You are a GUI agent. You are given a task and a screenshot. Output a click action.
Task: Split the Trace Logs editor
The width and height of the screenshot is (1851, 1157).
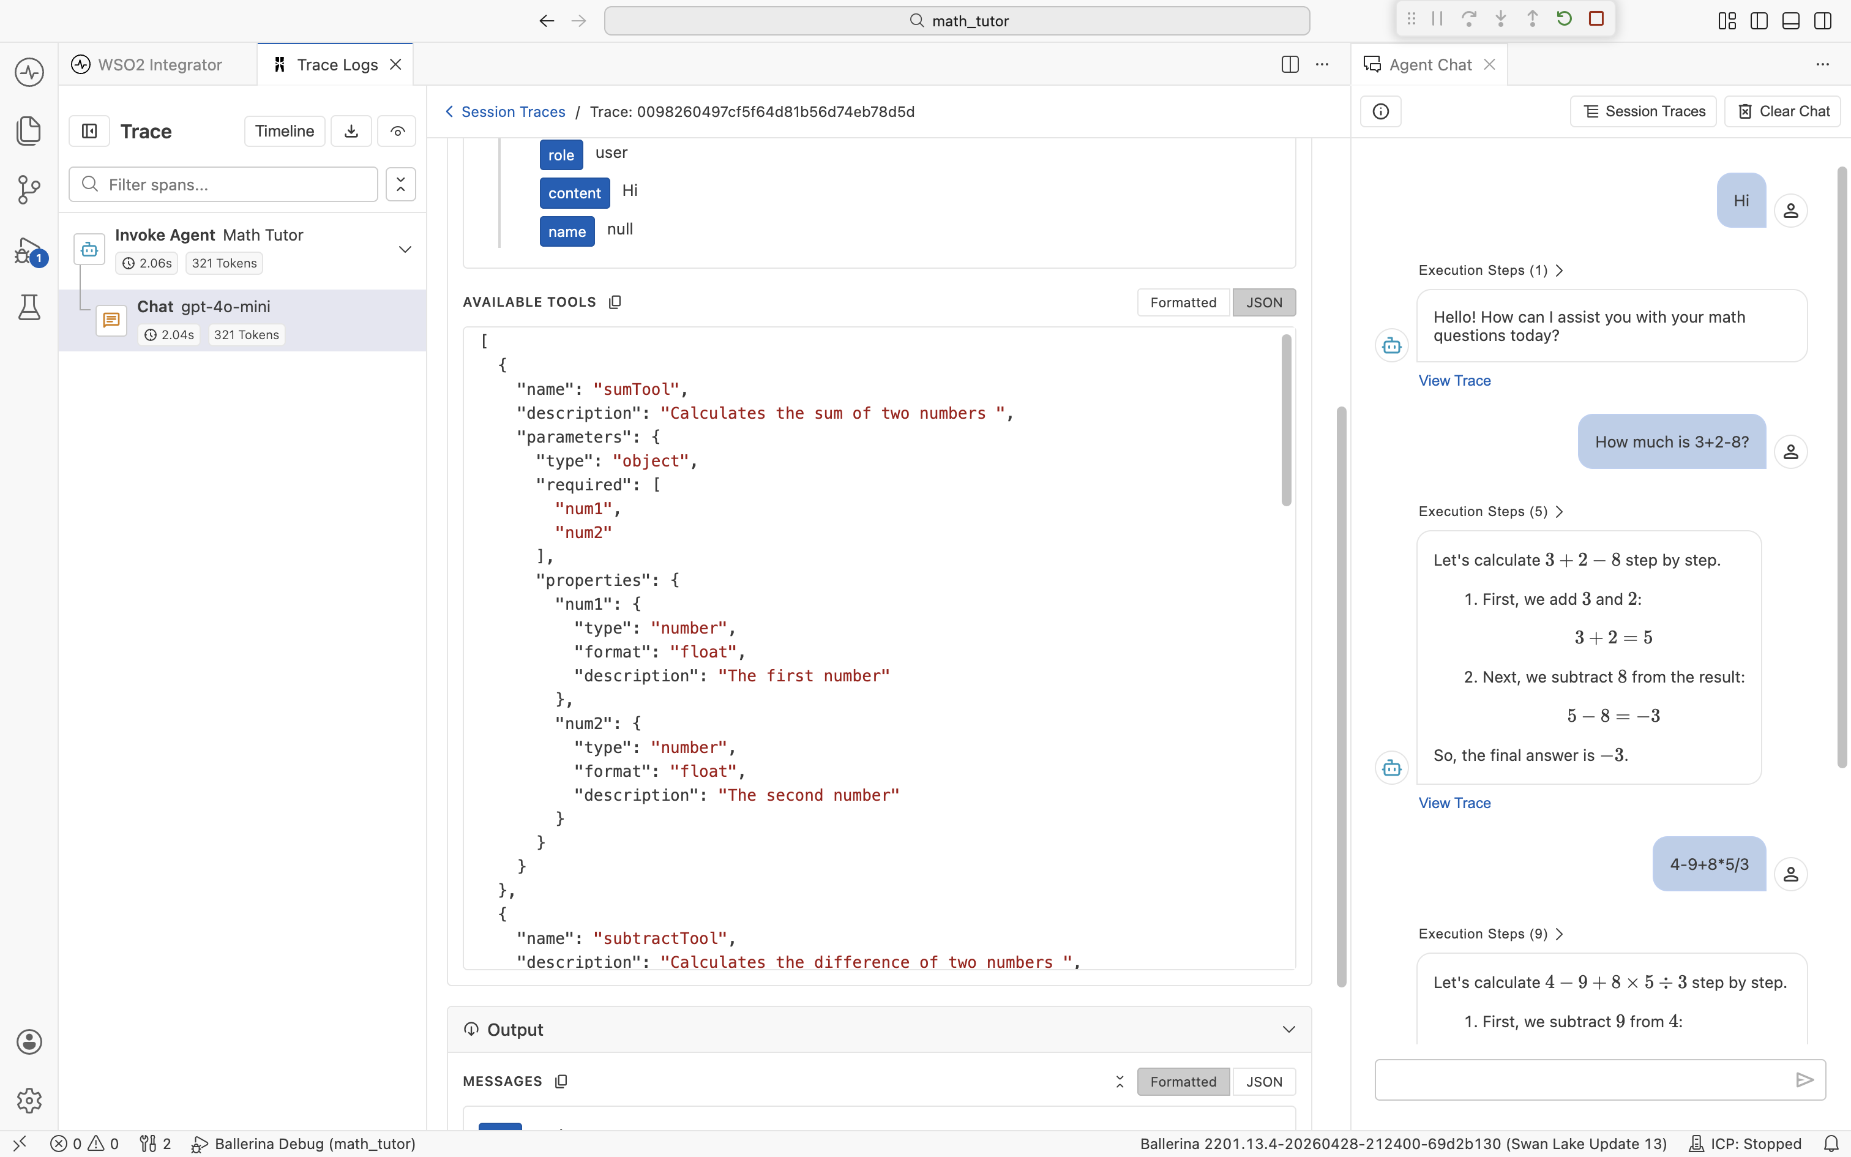pyautogui.click(x=1290, y=64)
